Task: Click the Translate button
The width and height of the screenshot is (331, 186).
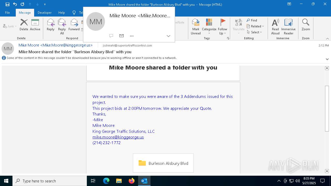Action: (x=238, y=27)
